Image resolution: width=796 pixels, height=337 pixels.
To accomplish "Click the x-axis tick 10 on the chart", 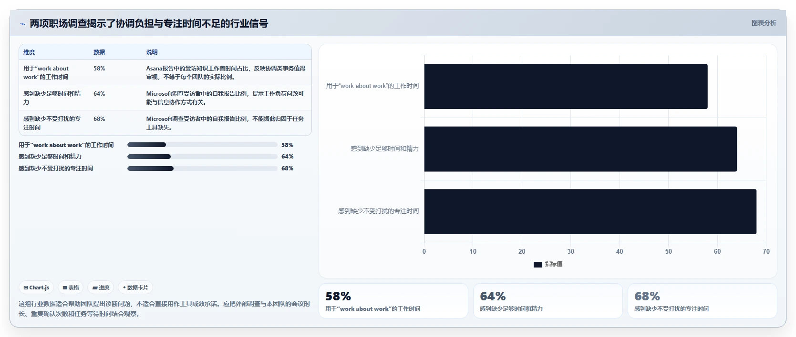I will point(473,252).
